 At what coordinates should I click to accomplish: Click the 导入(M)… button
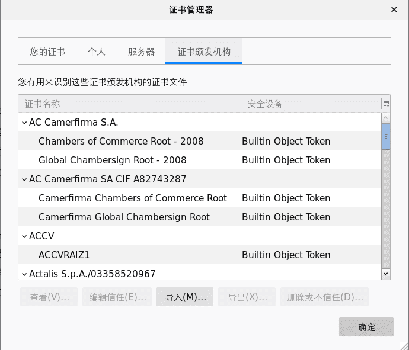pyautogui.click(x=185, y=297)
